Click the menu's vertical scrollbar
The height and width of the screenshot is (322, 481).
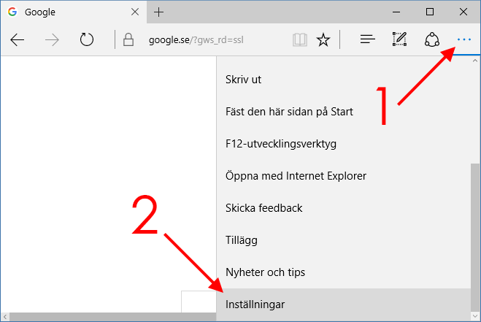click(475, 234)
